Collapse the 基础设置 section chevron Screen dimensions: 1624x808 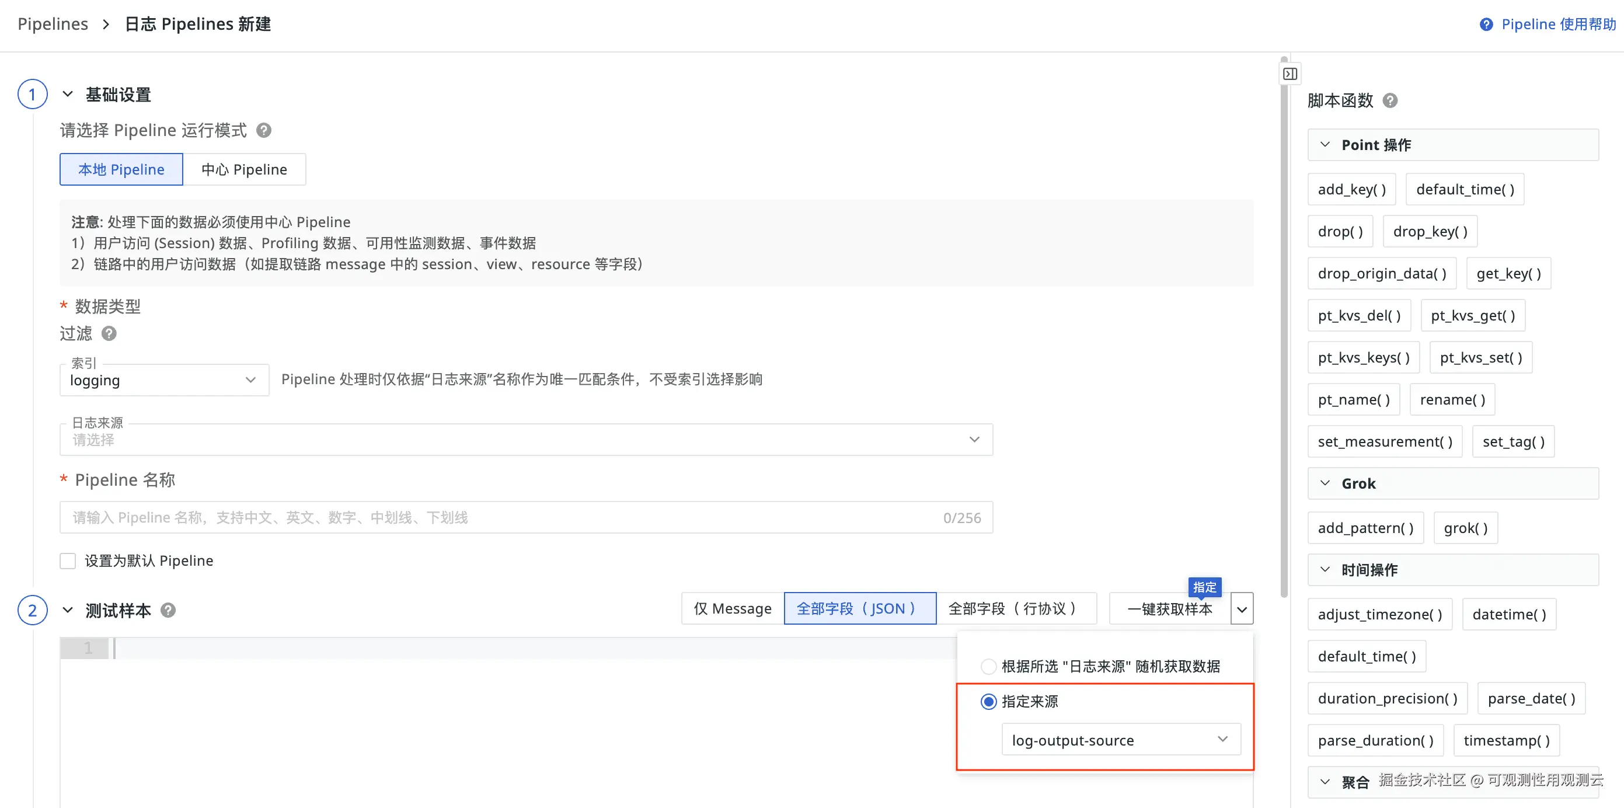tap(68, 95)
